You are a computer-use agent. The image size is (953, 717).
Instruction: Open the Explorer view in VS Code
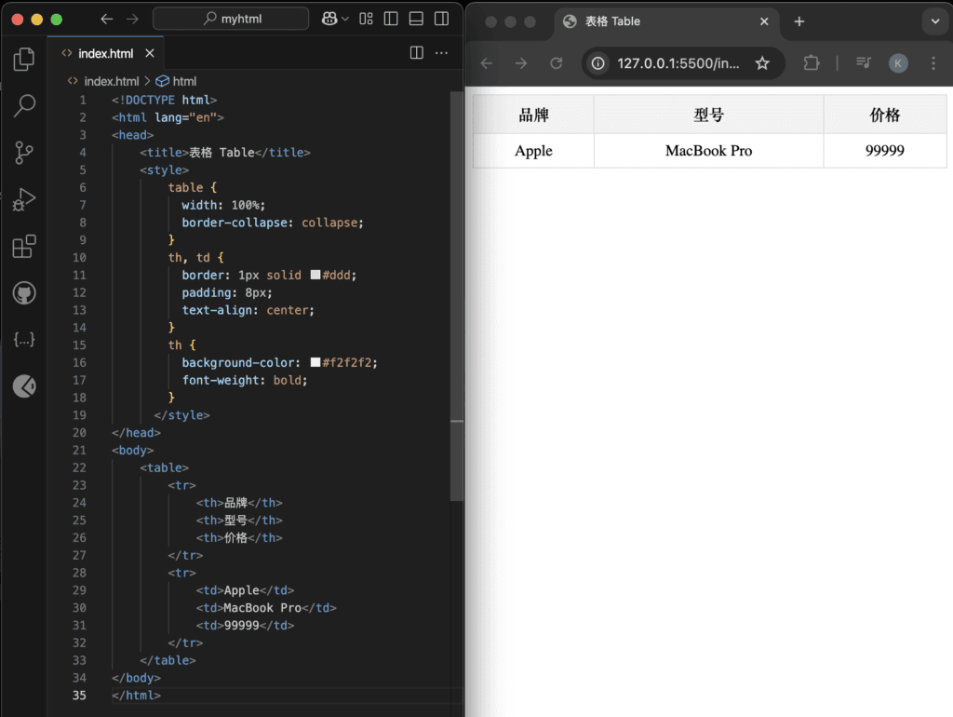point(23,59)
